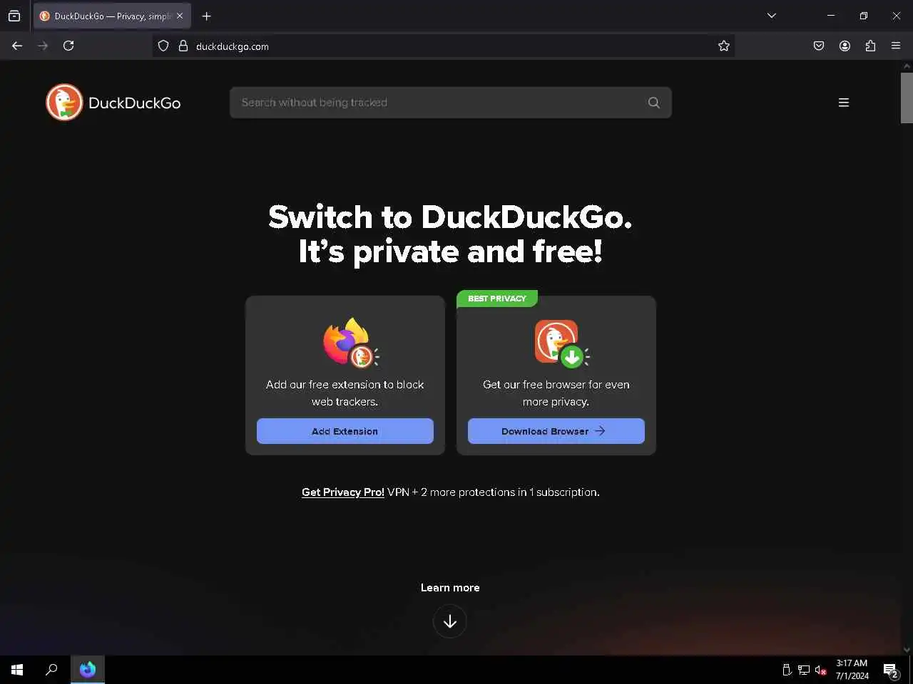Screen dimensions: 913x684
Task: Click the Switch to DuckDuckGo headline
Action: click(450, 234)
